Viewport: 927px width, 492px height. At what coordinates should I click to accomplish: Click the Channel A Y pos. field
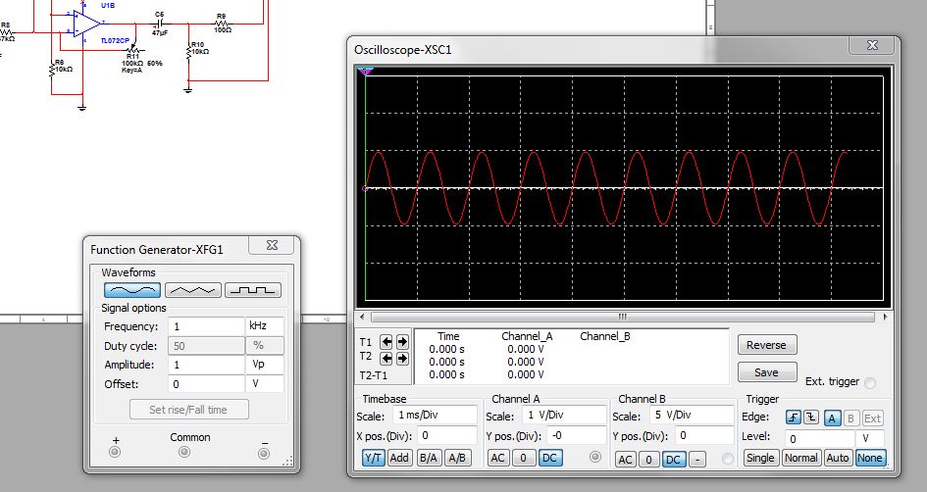pyautogui.click(x=577, y=436)
